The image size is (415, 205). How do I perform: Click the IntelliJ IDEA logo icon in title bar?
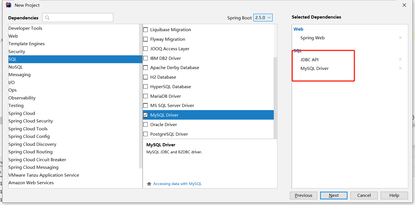click(x=8, y=5)
